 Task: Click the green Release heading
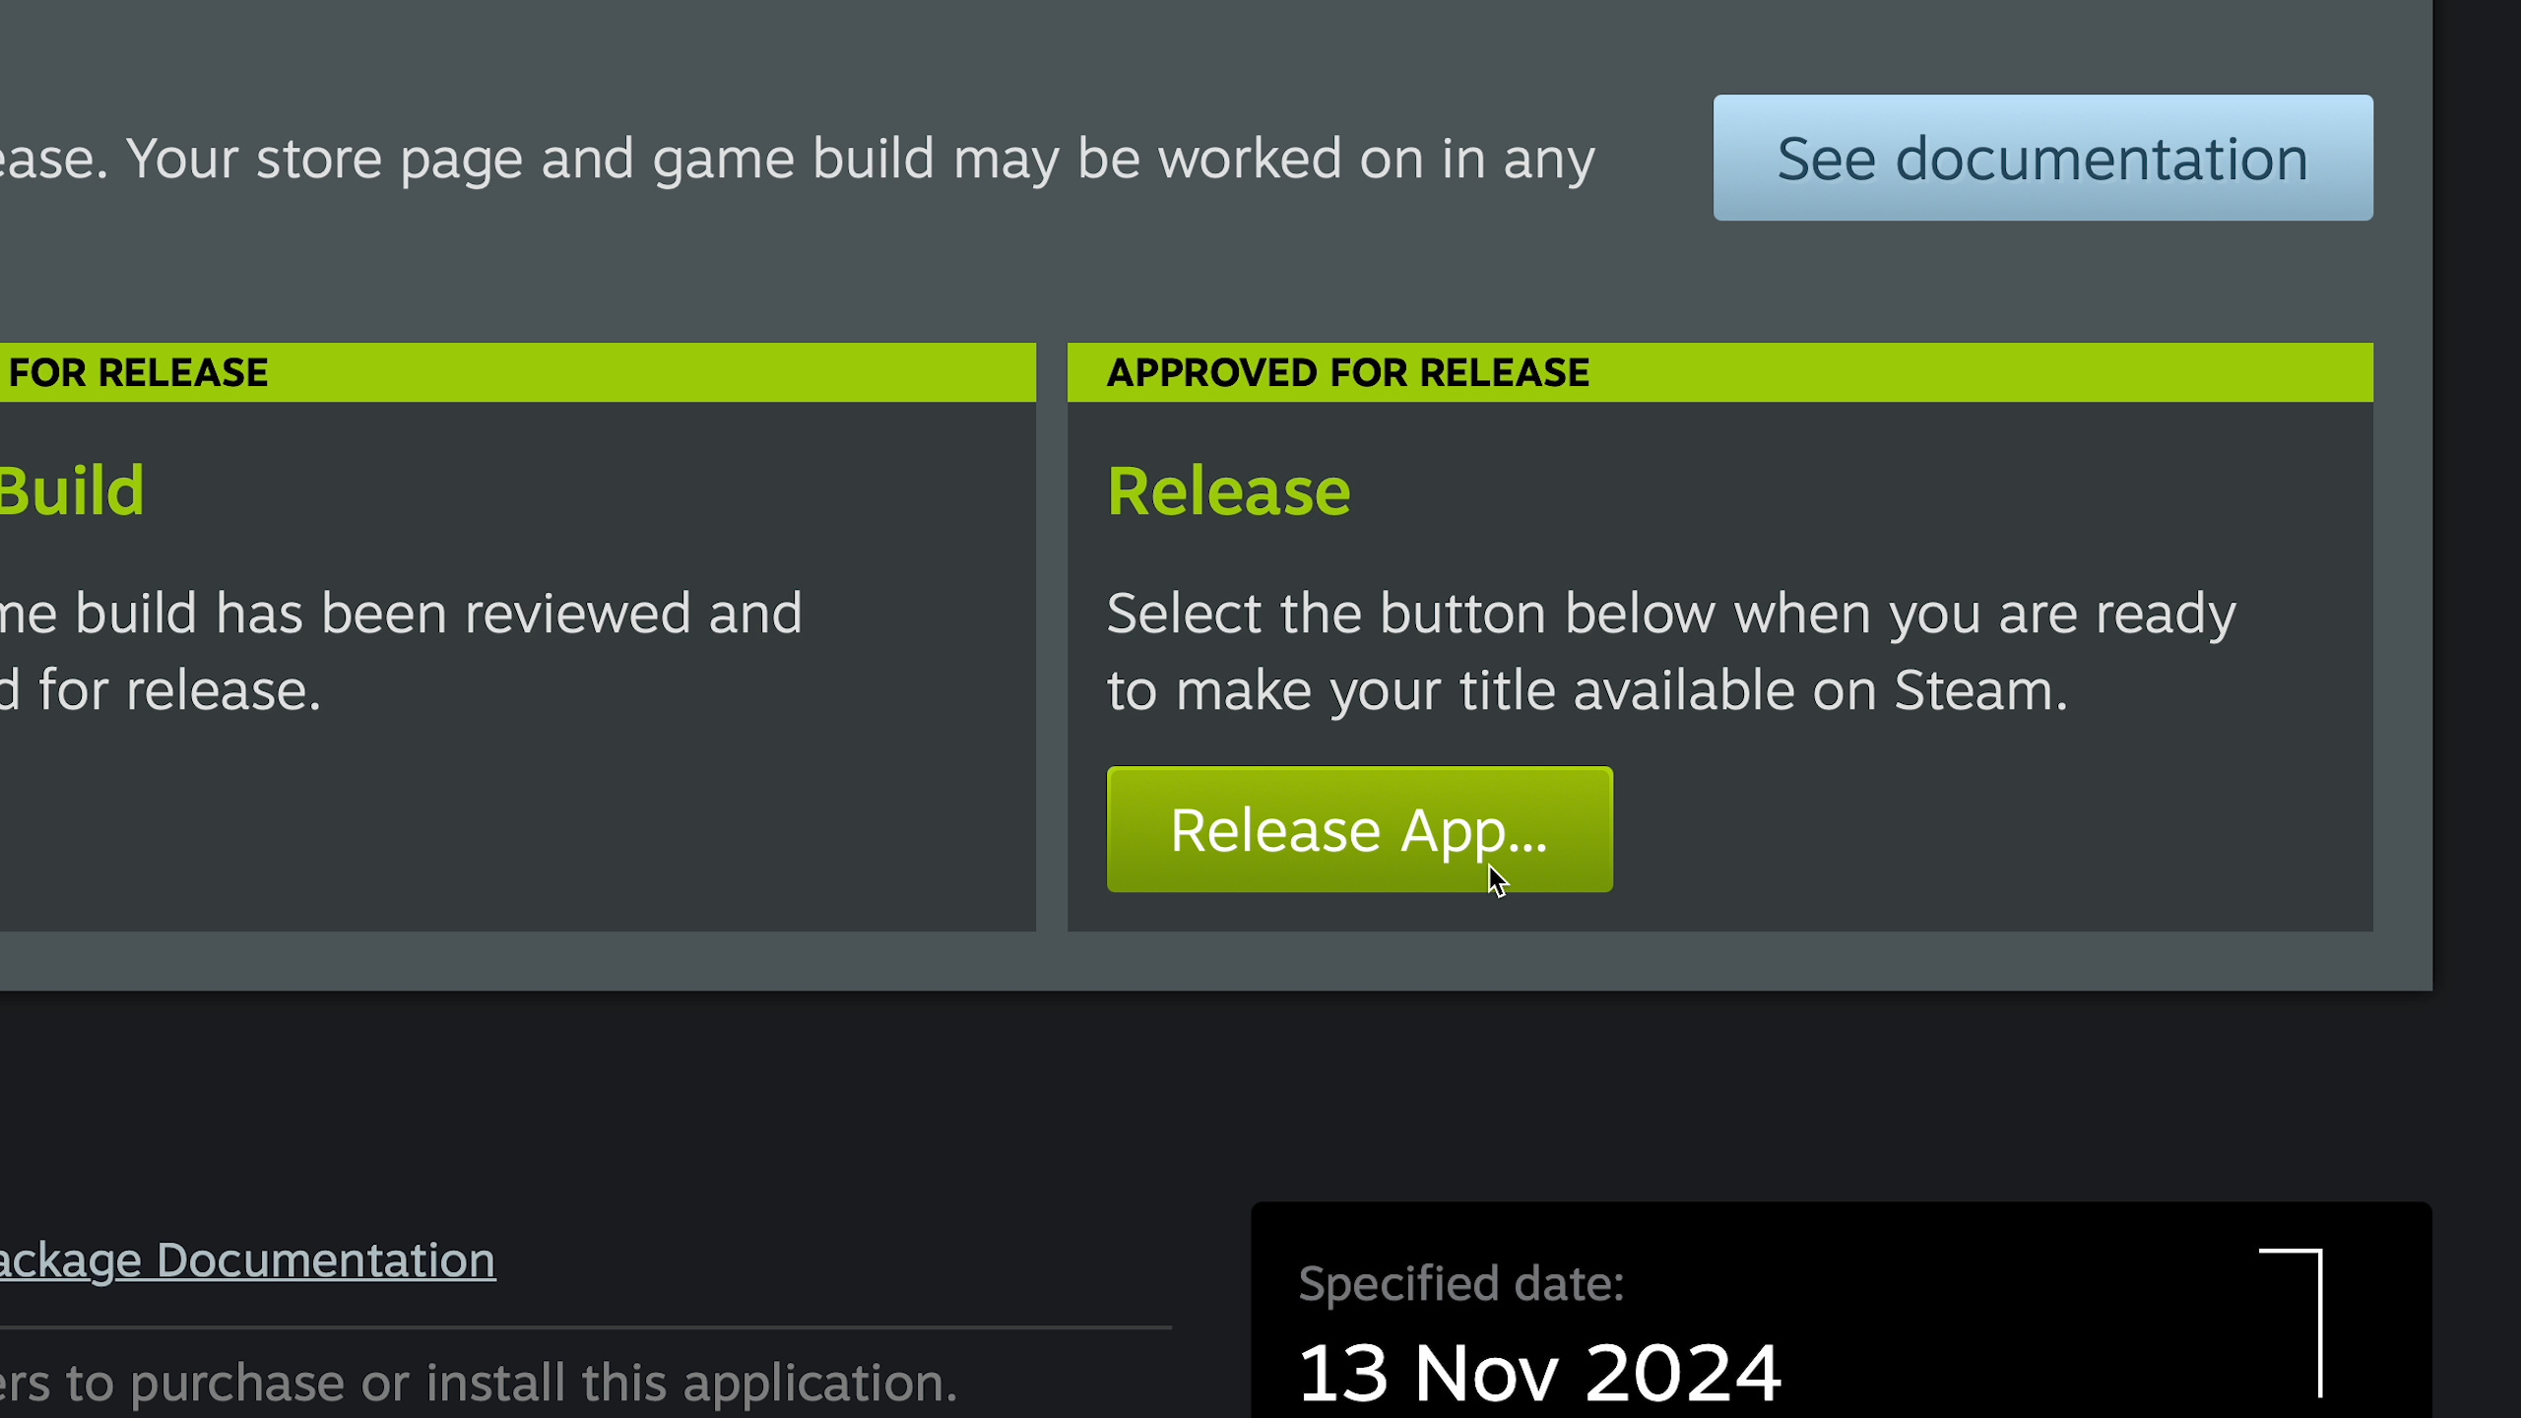click(x=1229, y=490)
